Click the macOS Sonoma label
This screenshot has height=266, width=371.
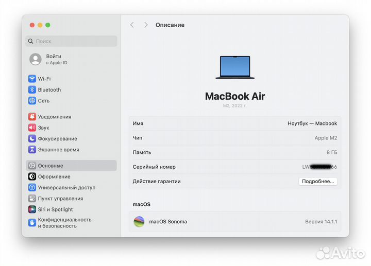(x=168, y=222)
